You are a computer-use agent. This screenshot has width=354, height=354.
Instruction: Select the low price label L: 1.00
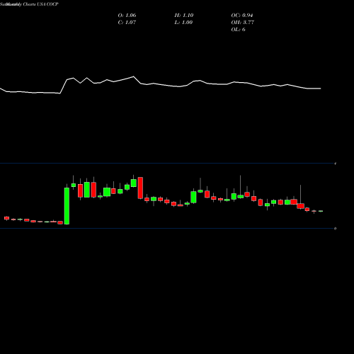pyautogui.click(x=183, y=23)
